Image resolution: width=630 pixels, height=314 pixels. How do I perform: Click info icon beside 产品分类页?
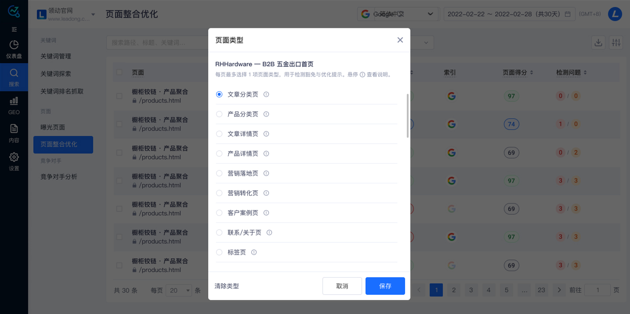[266, 114]
